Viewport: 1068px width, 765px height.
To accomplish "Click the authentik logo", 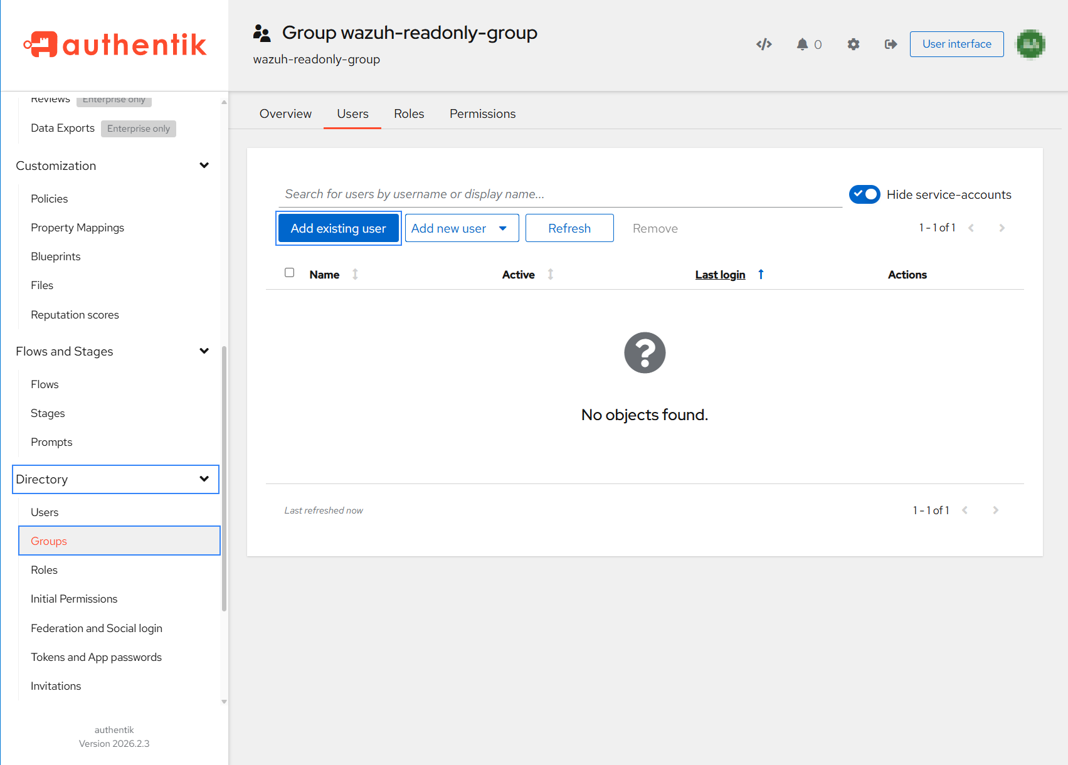I will [115, 45].
